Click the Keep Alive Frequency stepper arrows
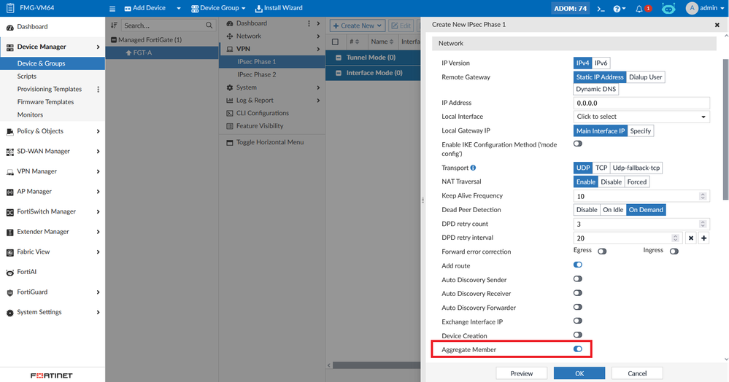 pos(703,196)
